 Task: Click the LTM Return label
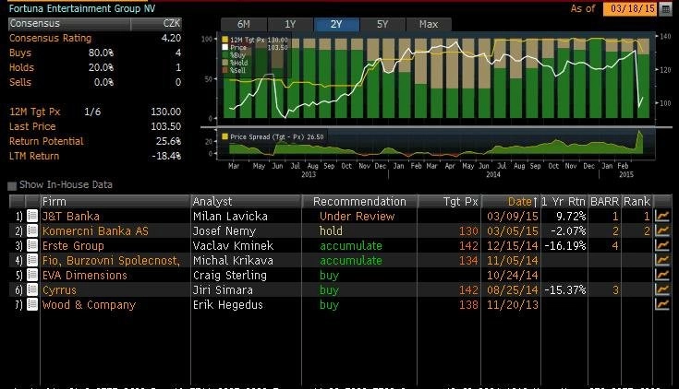tap(34, 156)
